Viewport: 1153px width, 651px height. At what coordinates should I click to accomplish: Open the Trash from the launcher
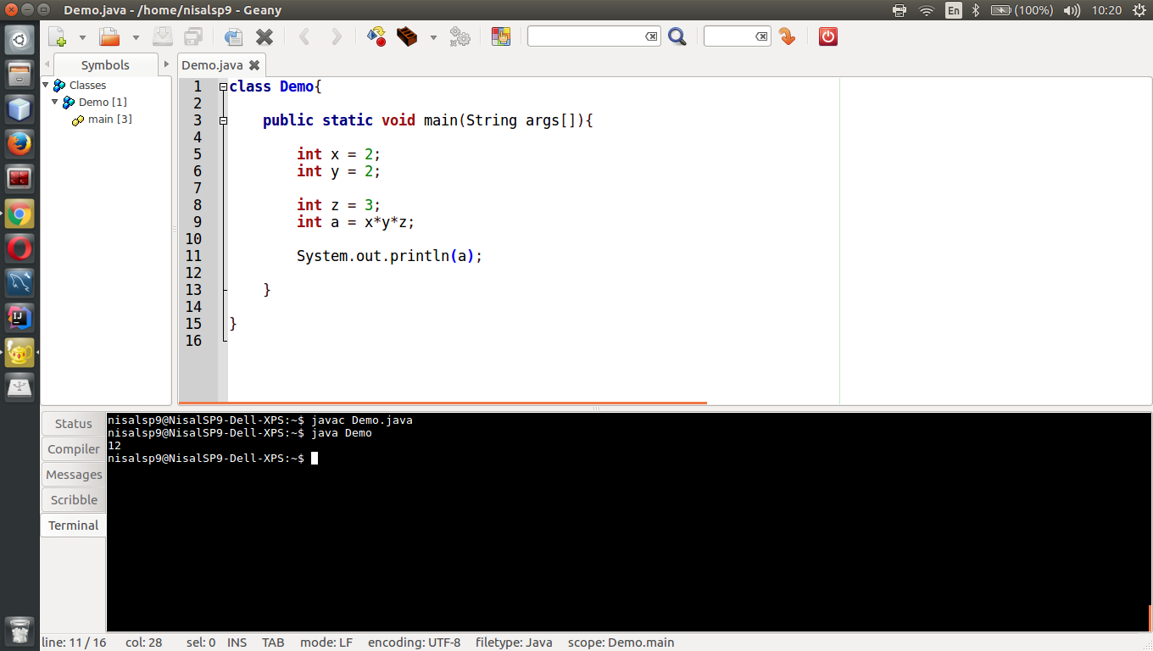point(19,632)
